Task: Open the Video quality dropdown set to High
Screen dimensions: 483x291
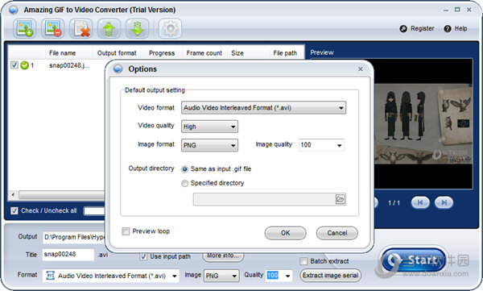Action: (209, 127)
